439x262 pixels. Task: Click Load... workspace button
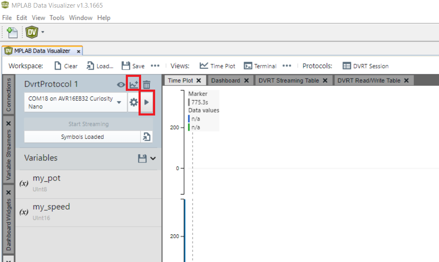point(100,66)
